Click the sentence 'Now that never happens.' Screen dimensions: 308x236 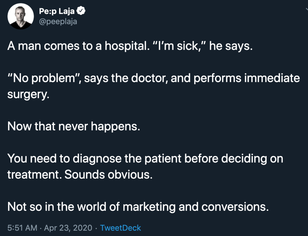(74, 126)
